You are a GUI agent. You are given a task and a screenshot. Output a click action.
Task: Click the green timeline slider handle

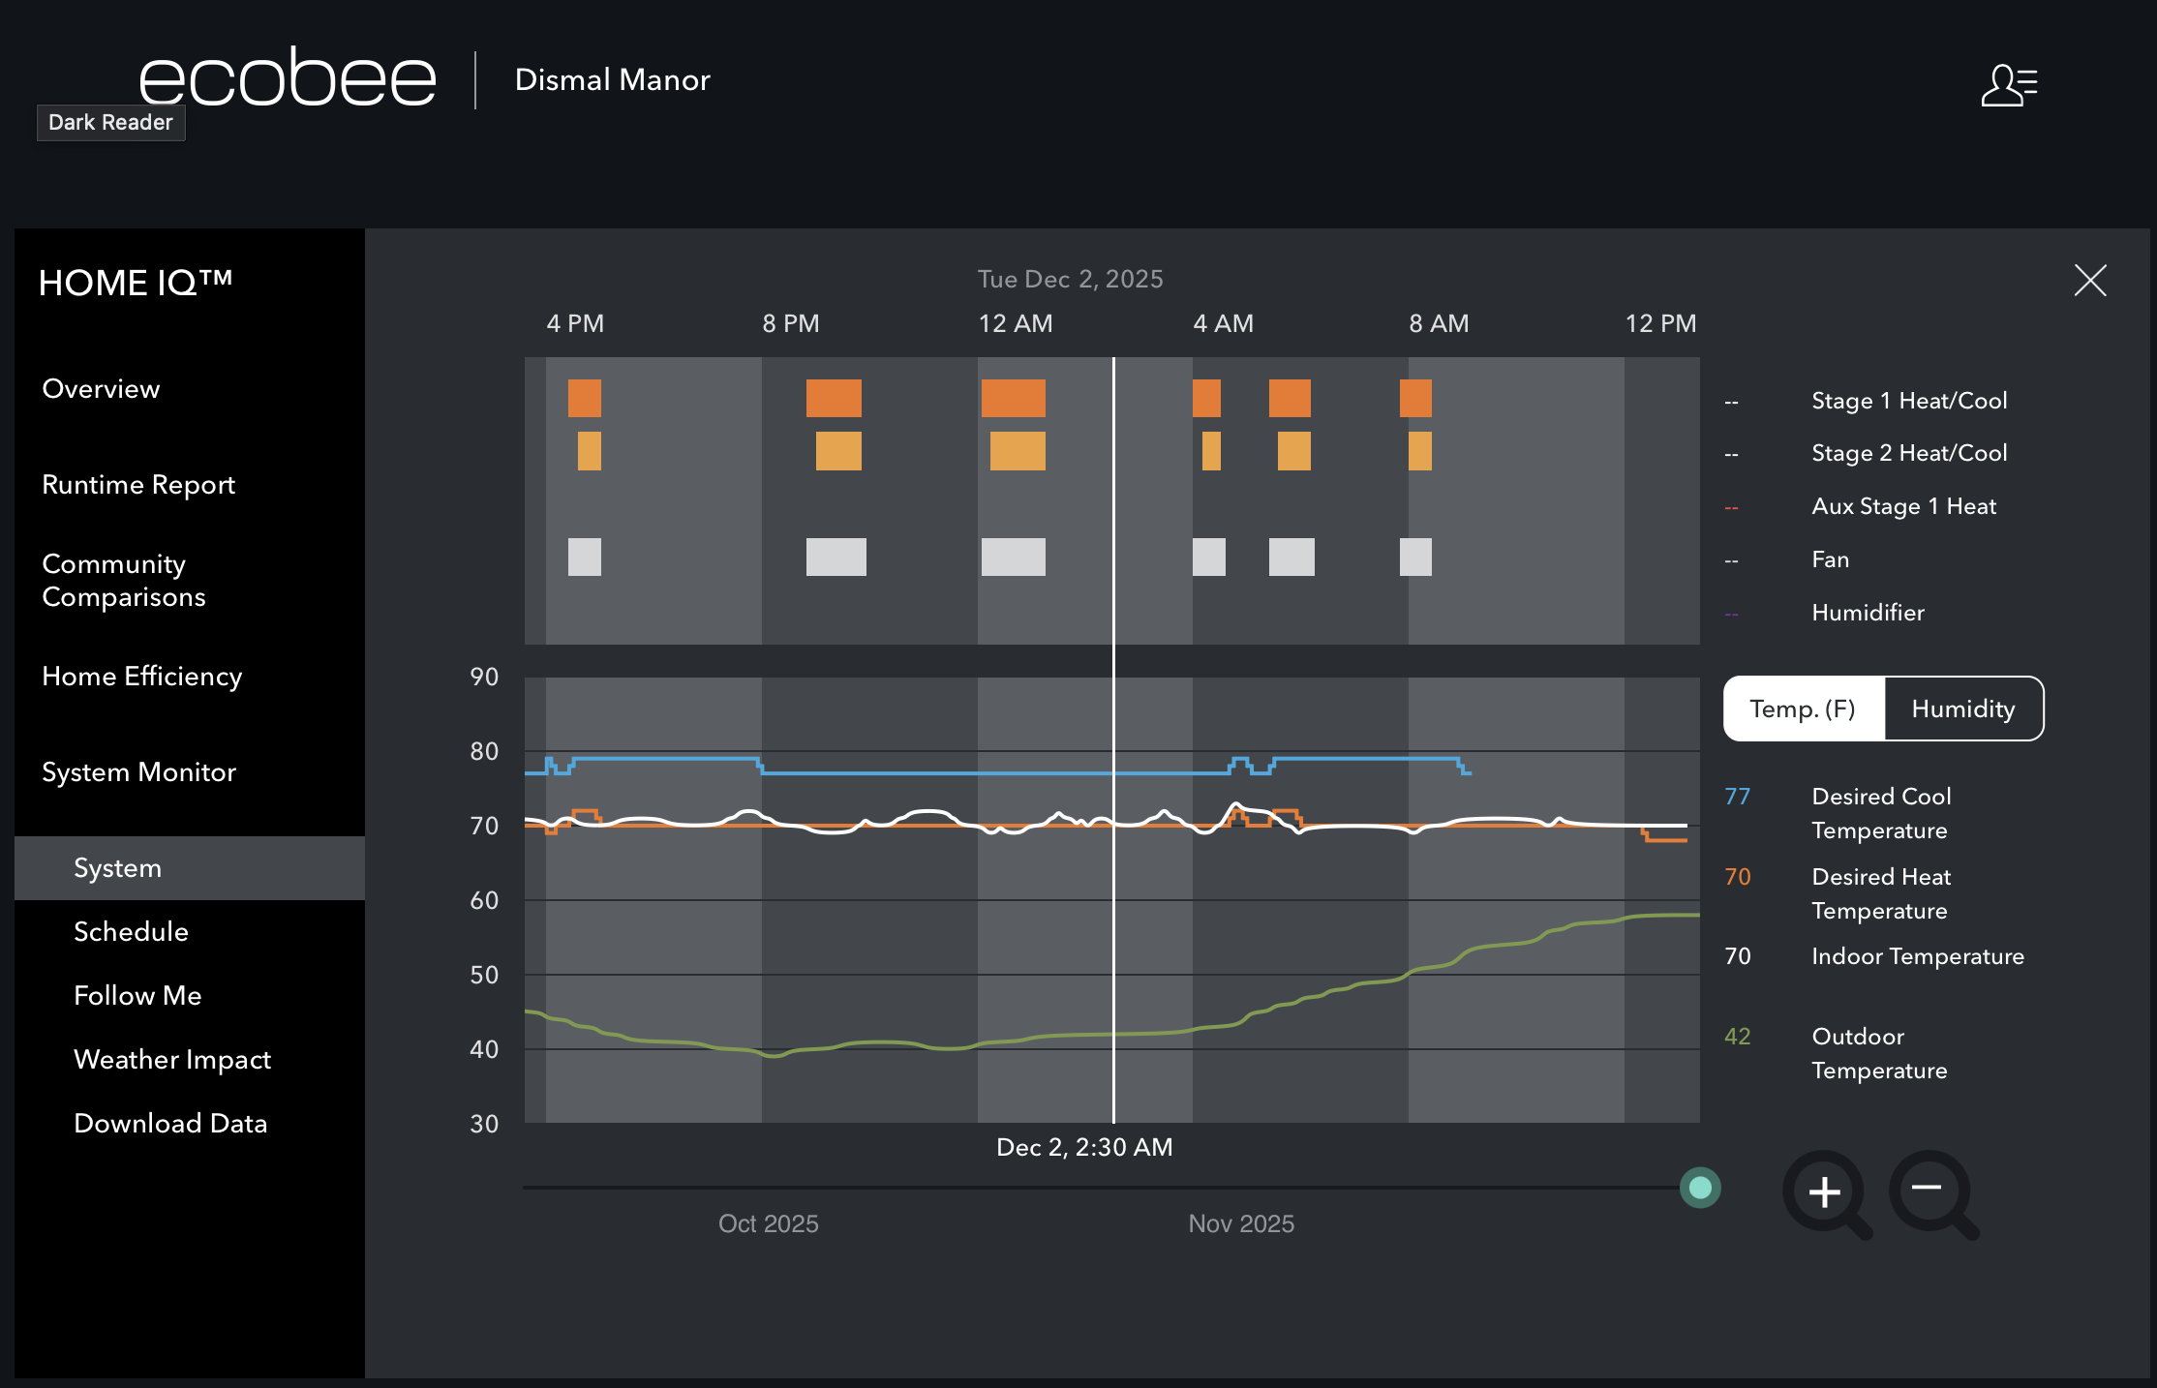tap(1699, 1188)
